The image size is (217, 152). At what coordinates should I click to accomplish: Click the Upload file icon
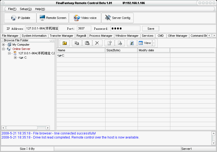pos(110,43)
